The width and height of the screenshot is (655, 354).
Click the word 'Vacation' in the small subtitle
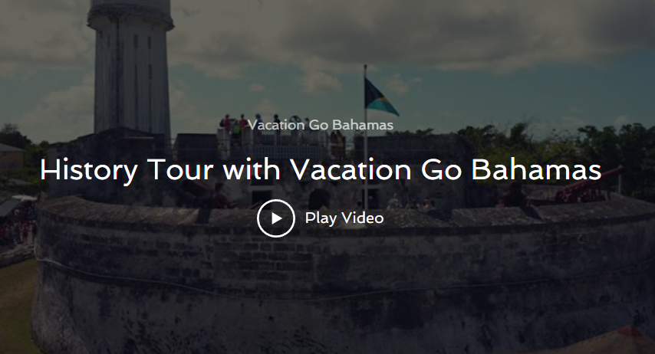pos(275,125)
